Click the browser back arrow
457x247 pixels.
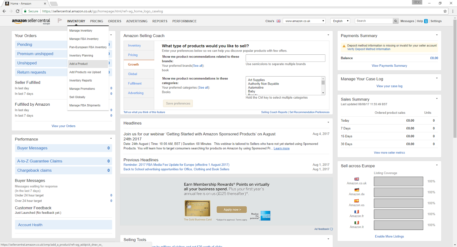tap(4, 11)
